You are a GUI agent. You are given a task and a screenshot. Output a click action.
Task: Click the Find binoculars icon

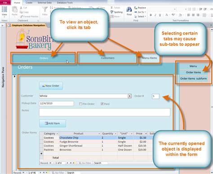(x=129, y=9)
